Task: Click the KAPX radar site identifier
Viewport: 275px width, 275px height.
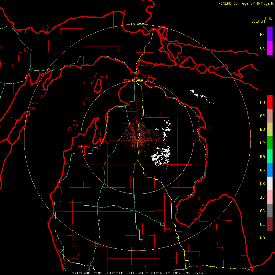Action: pos(157,273)
